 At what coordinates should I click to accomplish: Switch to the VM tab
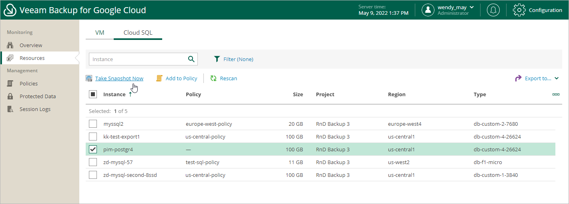pyautogui.click(x=100, y=33)
